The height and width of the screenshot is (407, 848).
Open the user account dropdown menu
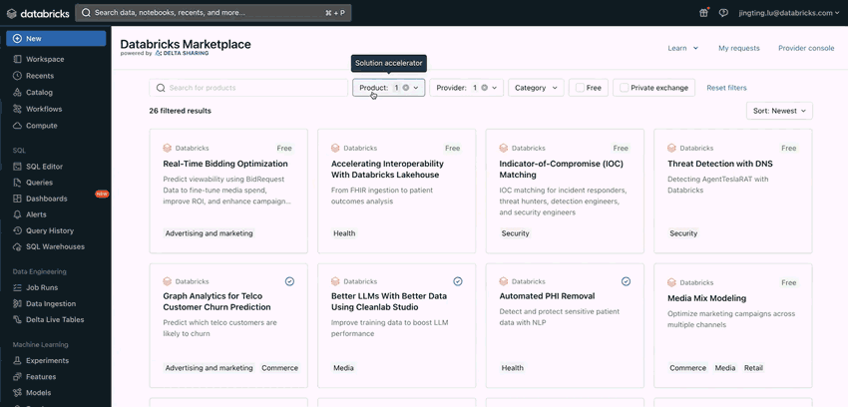point(789,13)
